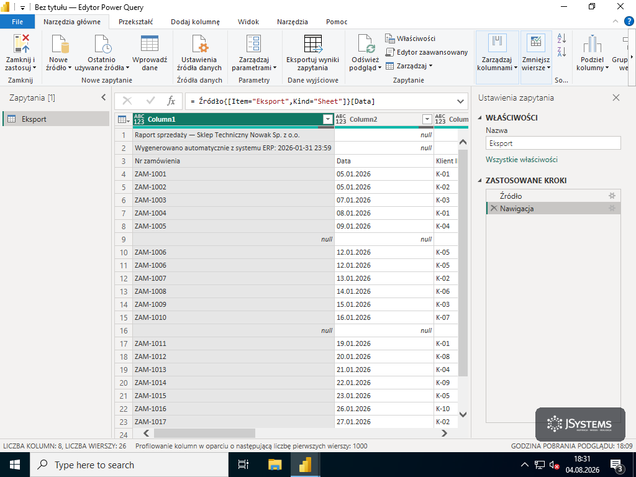Open the Nowe źródło icon

click(59, 43)
